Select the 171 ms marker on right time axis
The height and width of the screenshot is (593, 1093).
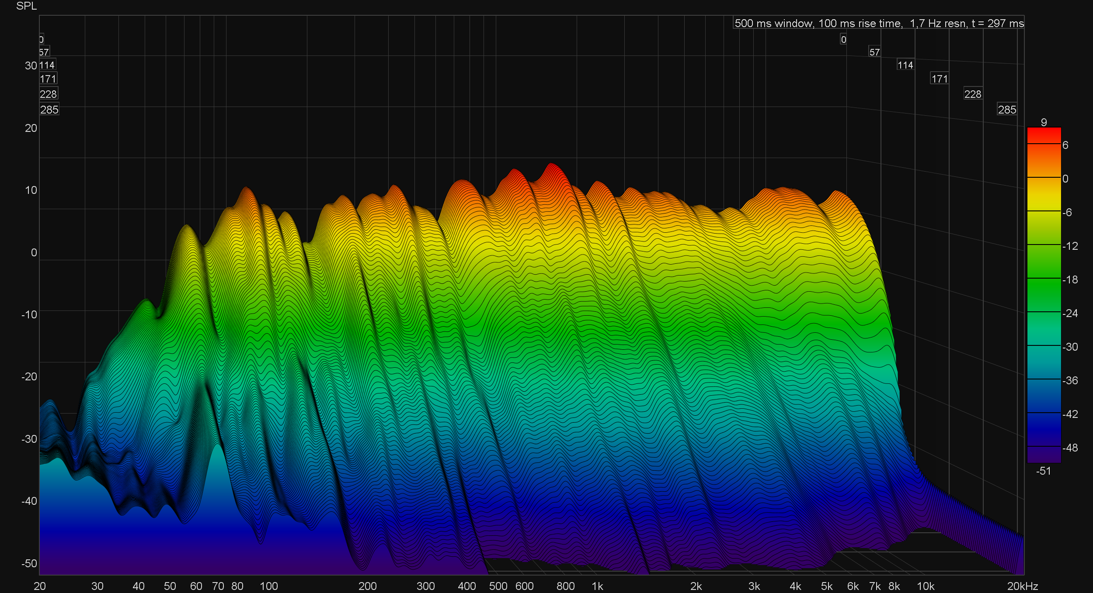[x=939, y=79]
